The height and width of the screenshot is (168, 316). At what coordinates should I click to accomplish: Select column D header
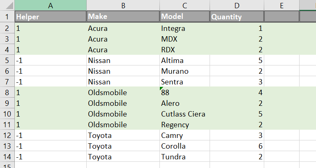(237, 5)
